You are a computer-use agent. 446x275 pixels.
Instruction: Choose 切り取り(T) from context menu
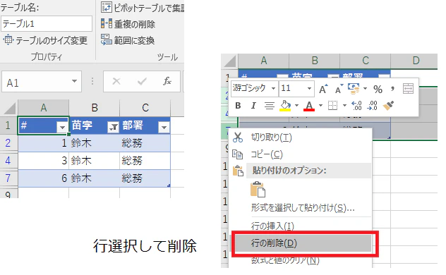(x=301, y=137)
